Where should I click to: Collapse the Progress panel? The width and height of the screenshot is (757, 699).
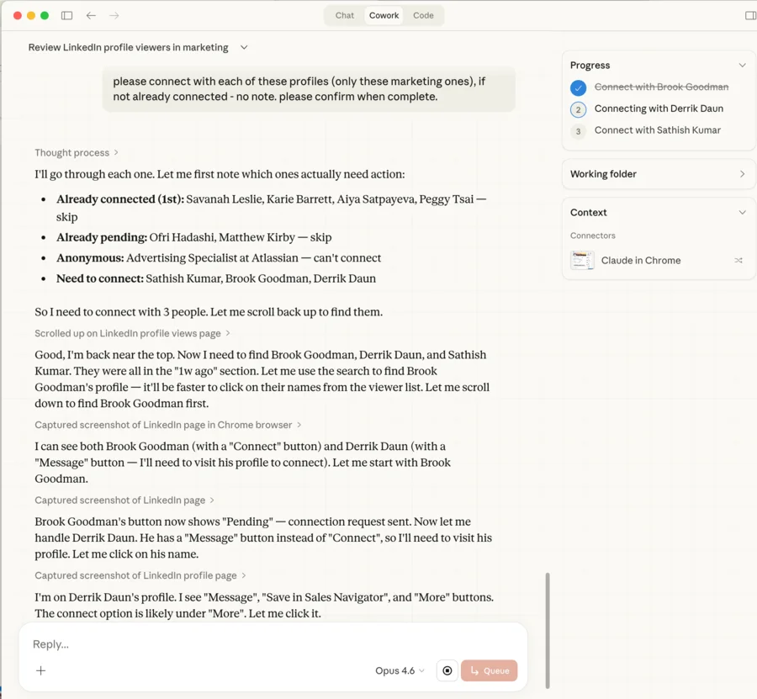[x=742, y=65]
